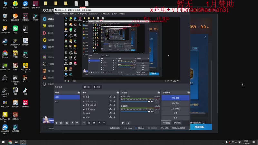Open Listen1 desktop shortcut
Screen dimensions: 258x145
coord(25,30)
